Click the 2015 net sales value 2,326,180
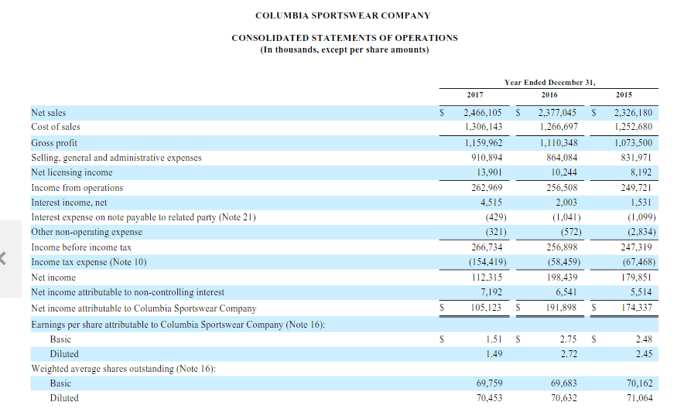Screen dimensions: 691x419 point(633,113)
